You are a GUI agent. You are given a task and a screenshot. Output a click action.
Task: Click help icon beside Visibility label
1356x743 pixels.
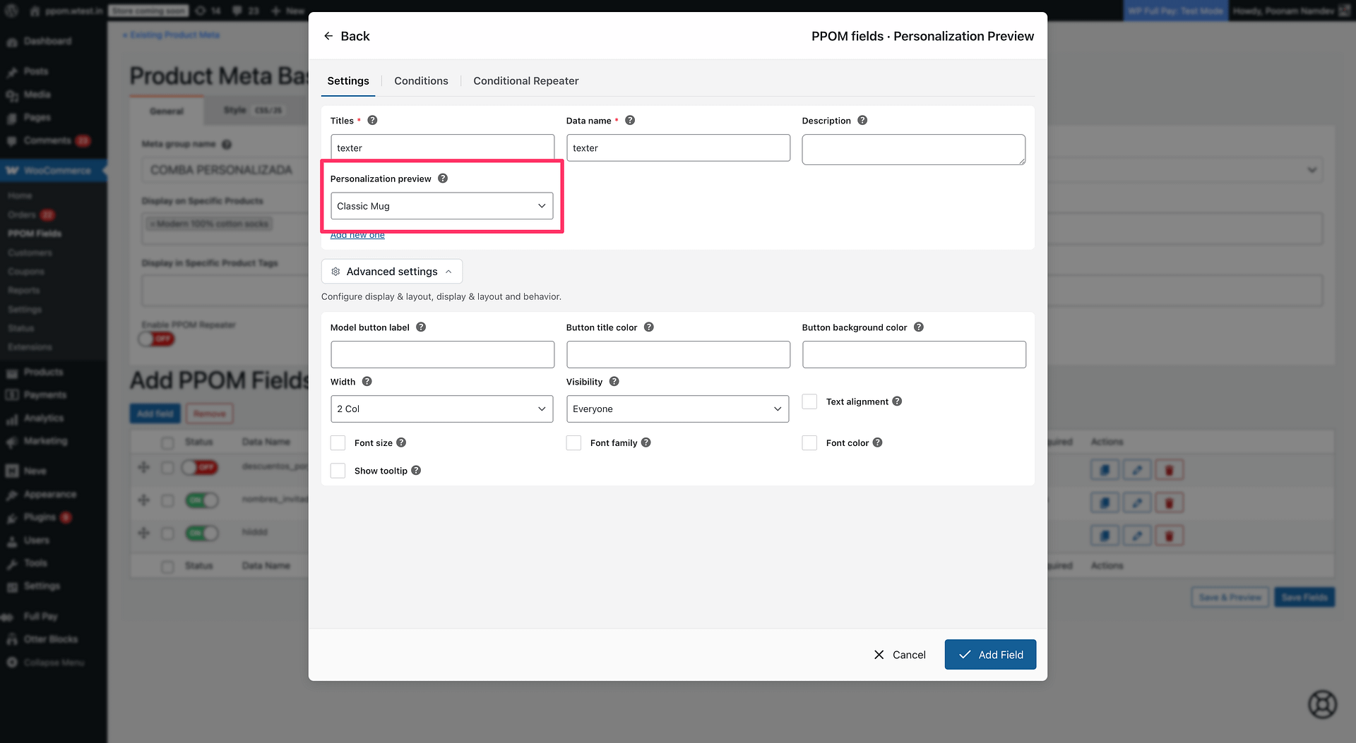click(x=614, y=382)
